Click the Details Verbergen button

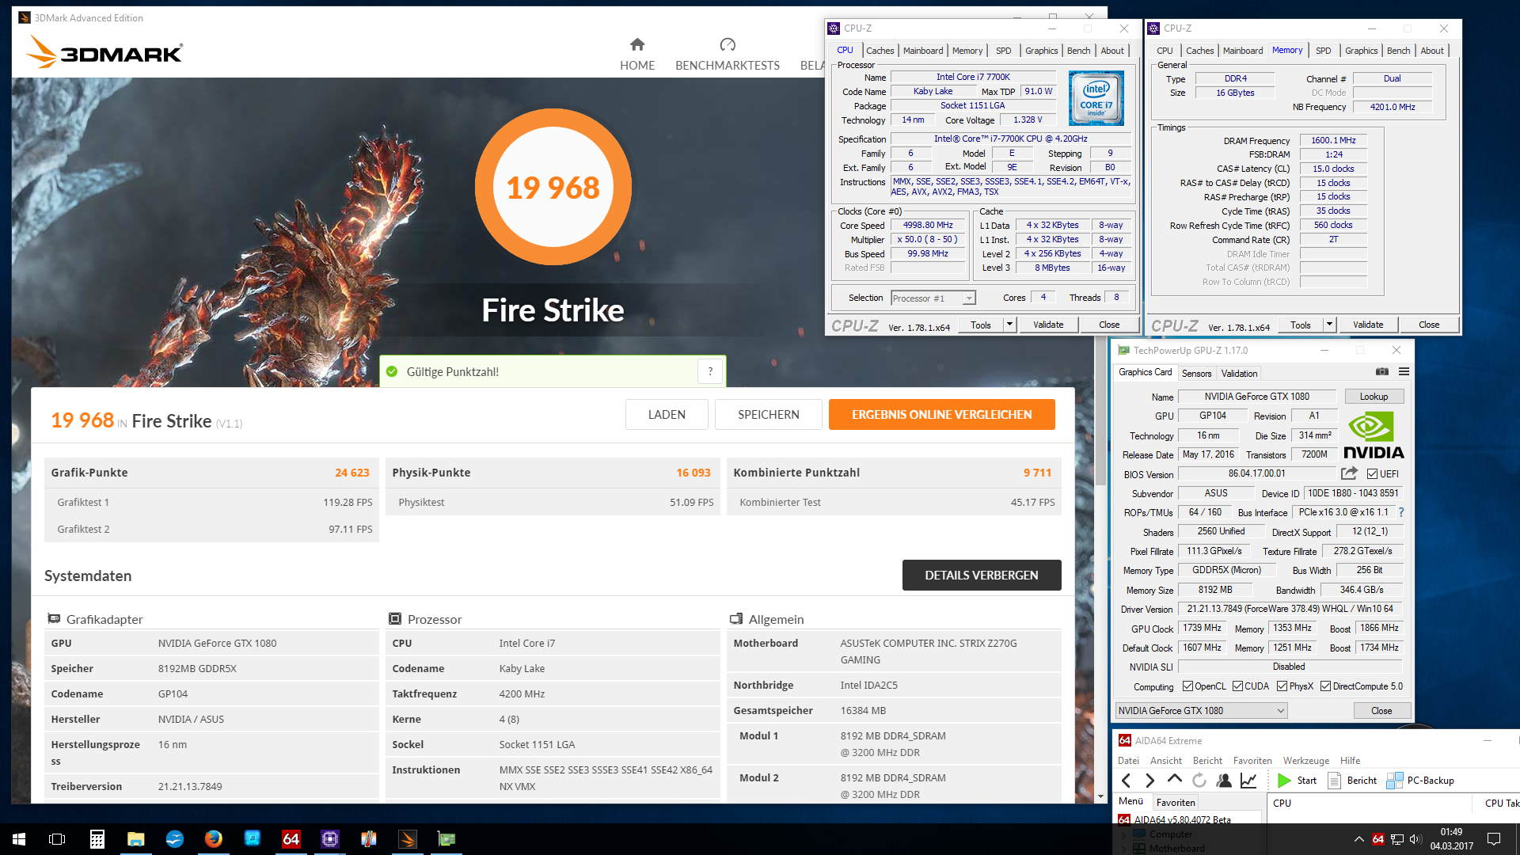click(x=981, y=576)
